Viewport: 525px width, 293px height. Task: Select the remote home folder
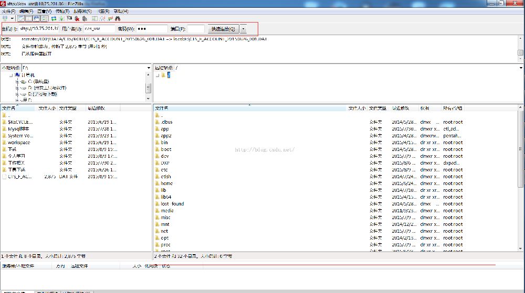[167, 183]
